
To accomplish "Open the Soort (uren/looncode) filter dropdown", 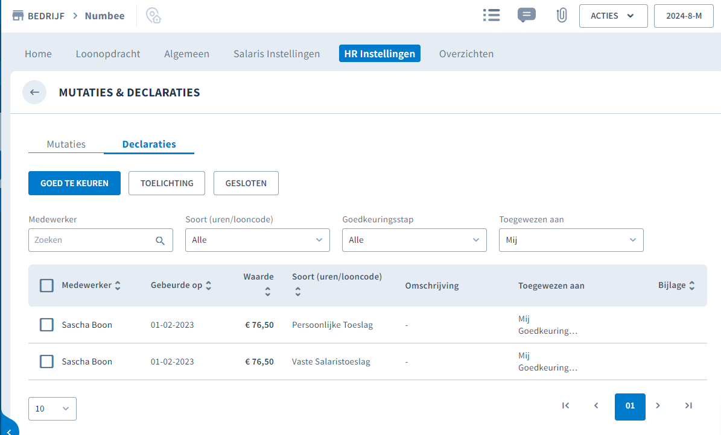I will (x=258, y=240).
